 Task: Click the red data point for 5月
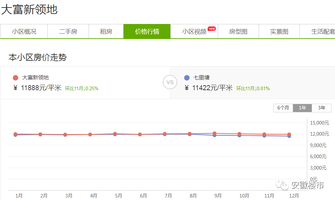click(115, 134)
